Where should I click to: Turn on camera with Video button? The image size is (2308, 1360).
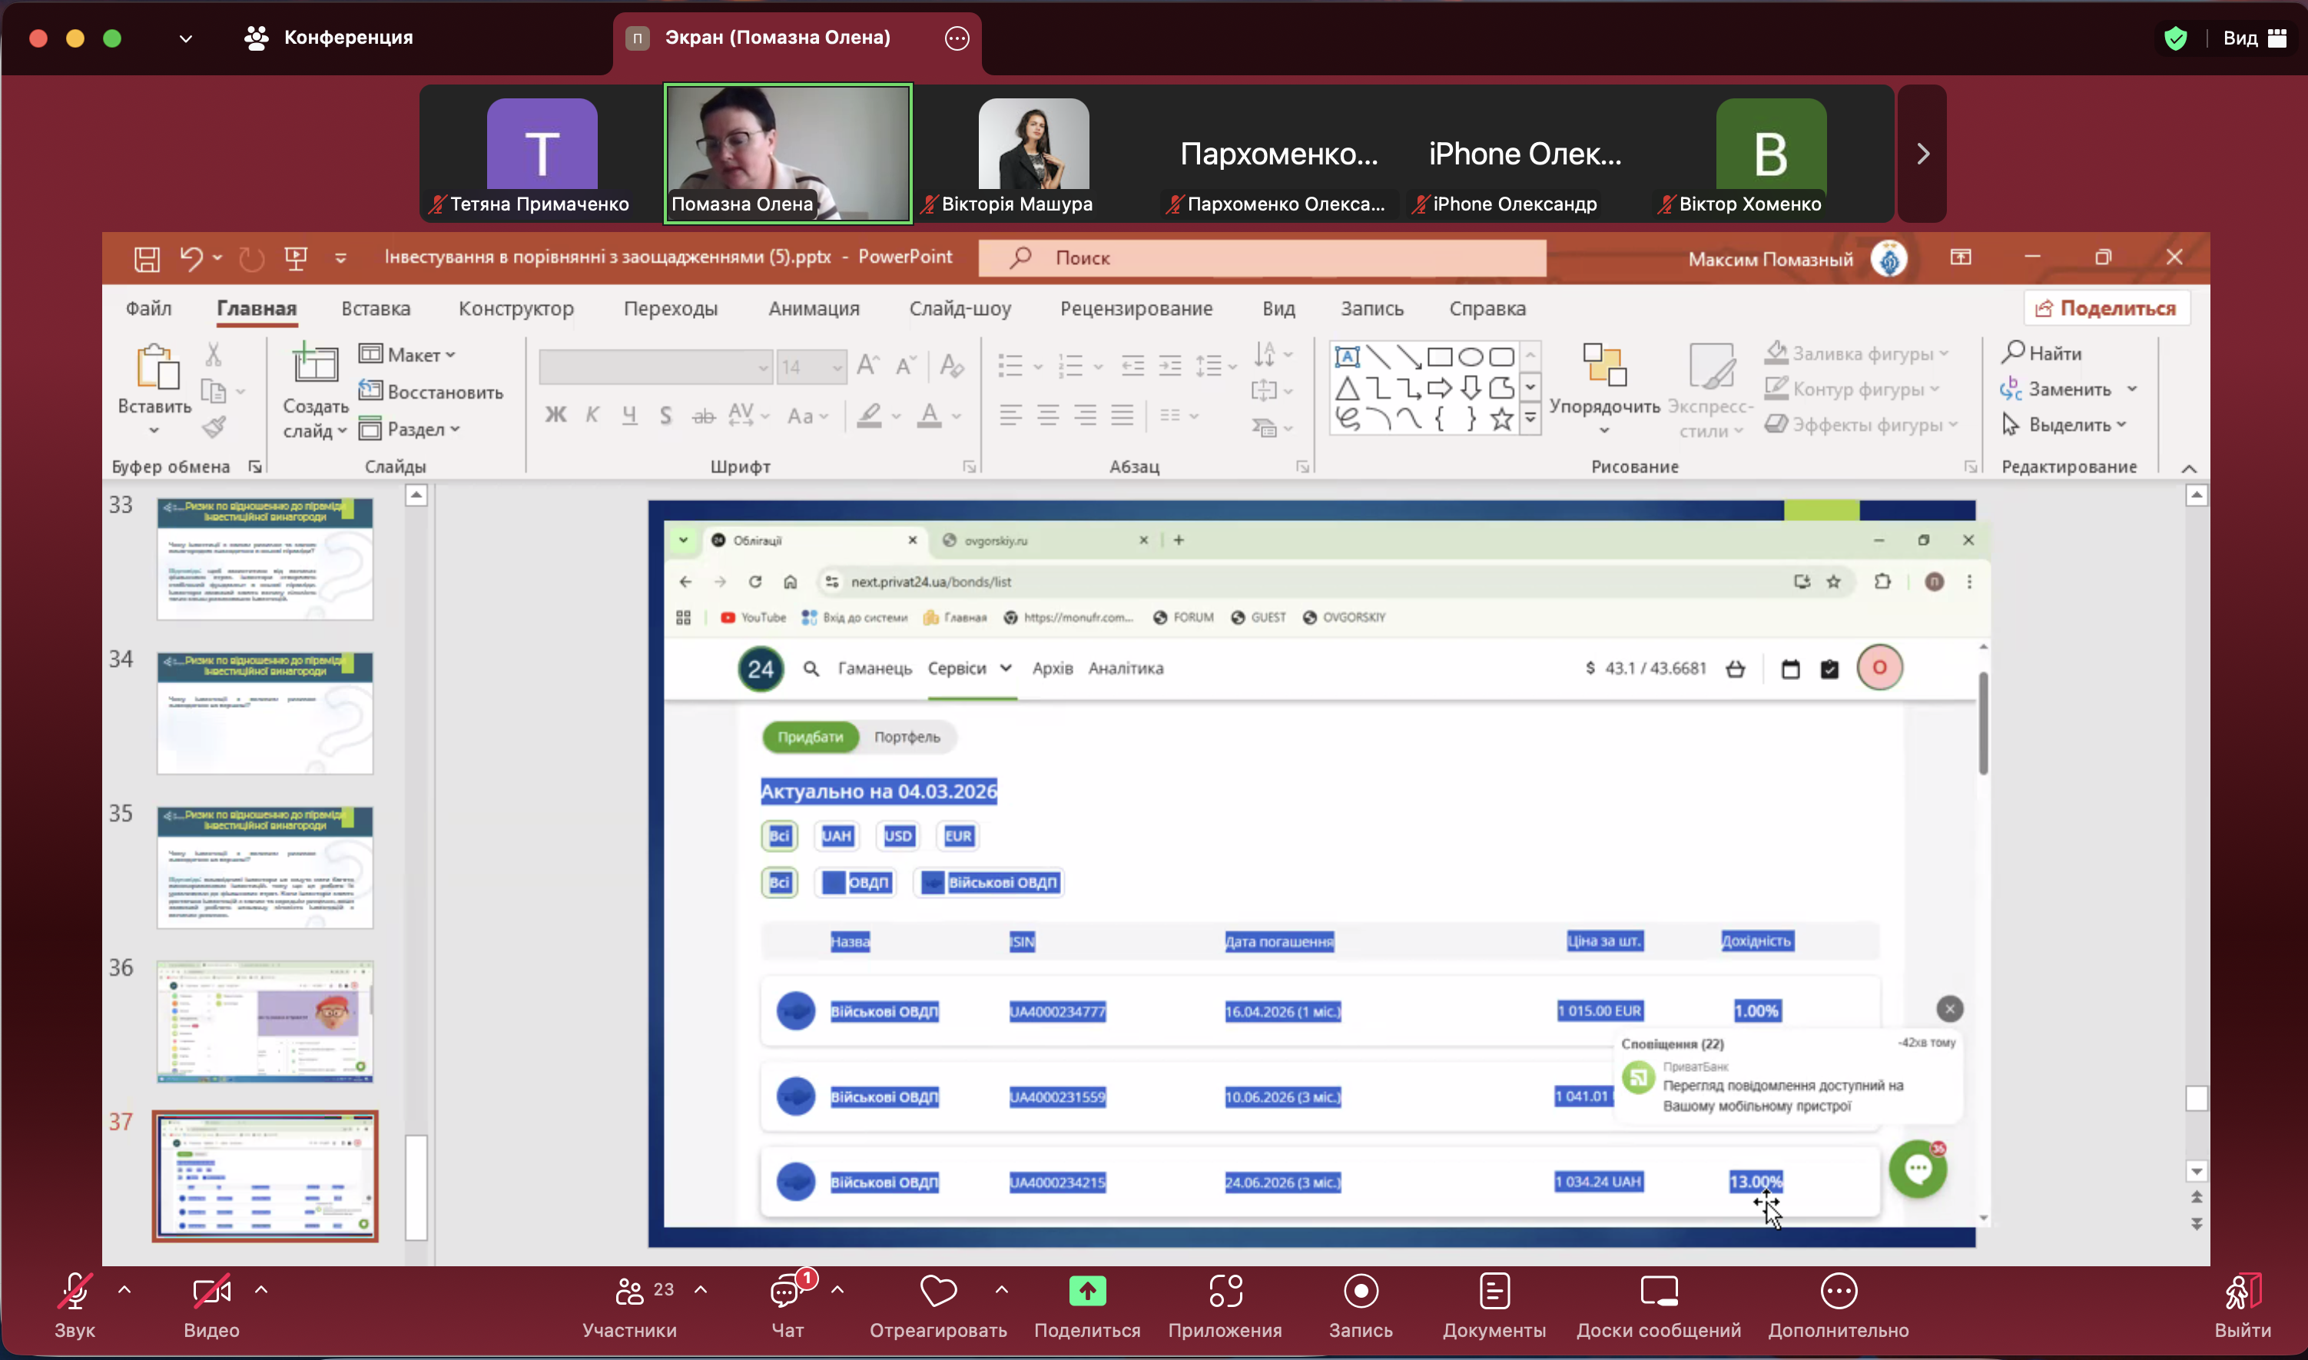[211, 1292]
